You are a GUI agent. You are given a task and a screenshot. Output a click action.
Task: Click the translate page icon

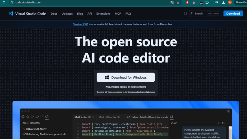(x=172, y=2)
